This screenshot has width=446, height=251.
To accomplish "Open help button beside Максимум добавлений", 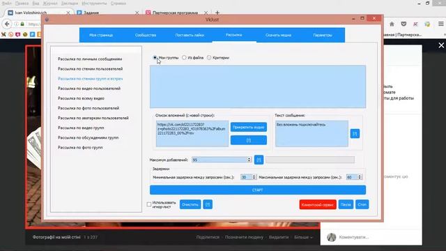I will coord(259,160).
